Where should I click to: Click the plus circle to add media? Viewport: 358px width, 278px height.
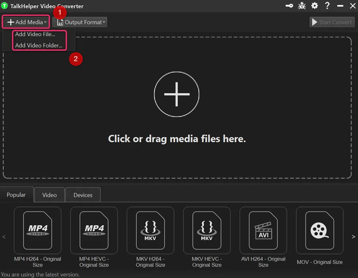click(177, 94)
